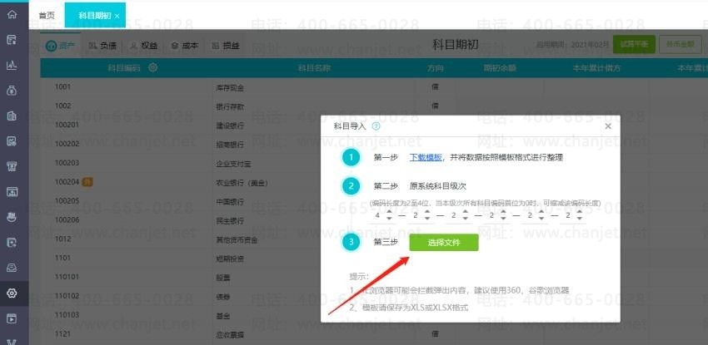Image resolution: width=708 pixels, height=345 pixels.
Task: Select row with code 110101
Action: 181,278
